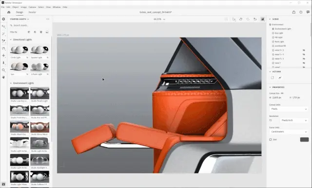Choose the Circle Light thumbnail
312x188 pixels.
click(x=19, y=50)
